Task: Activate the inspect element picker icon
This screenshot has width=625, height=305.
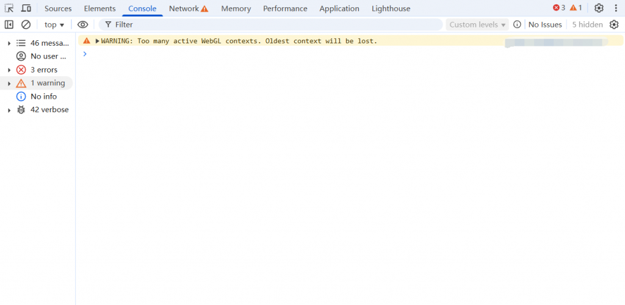Action: click(x=9, y=9)
